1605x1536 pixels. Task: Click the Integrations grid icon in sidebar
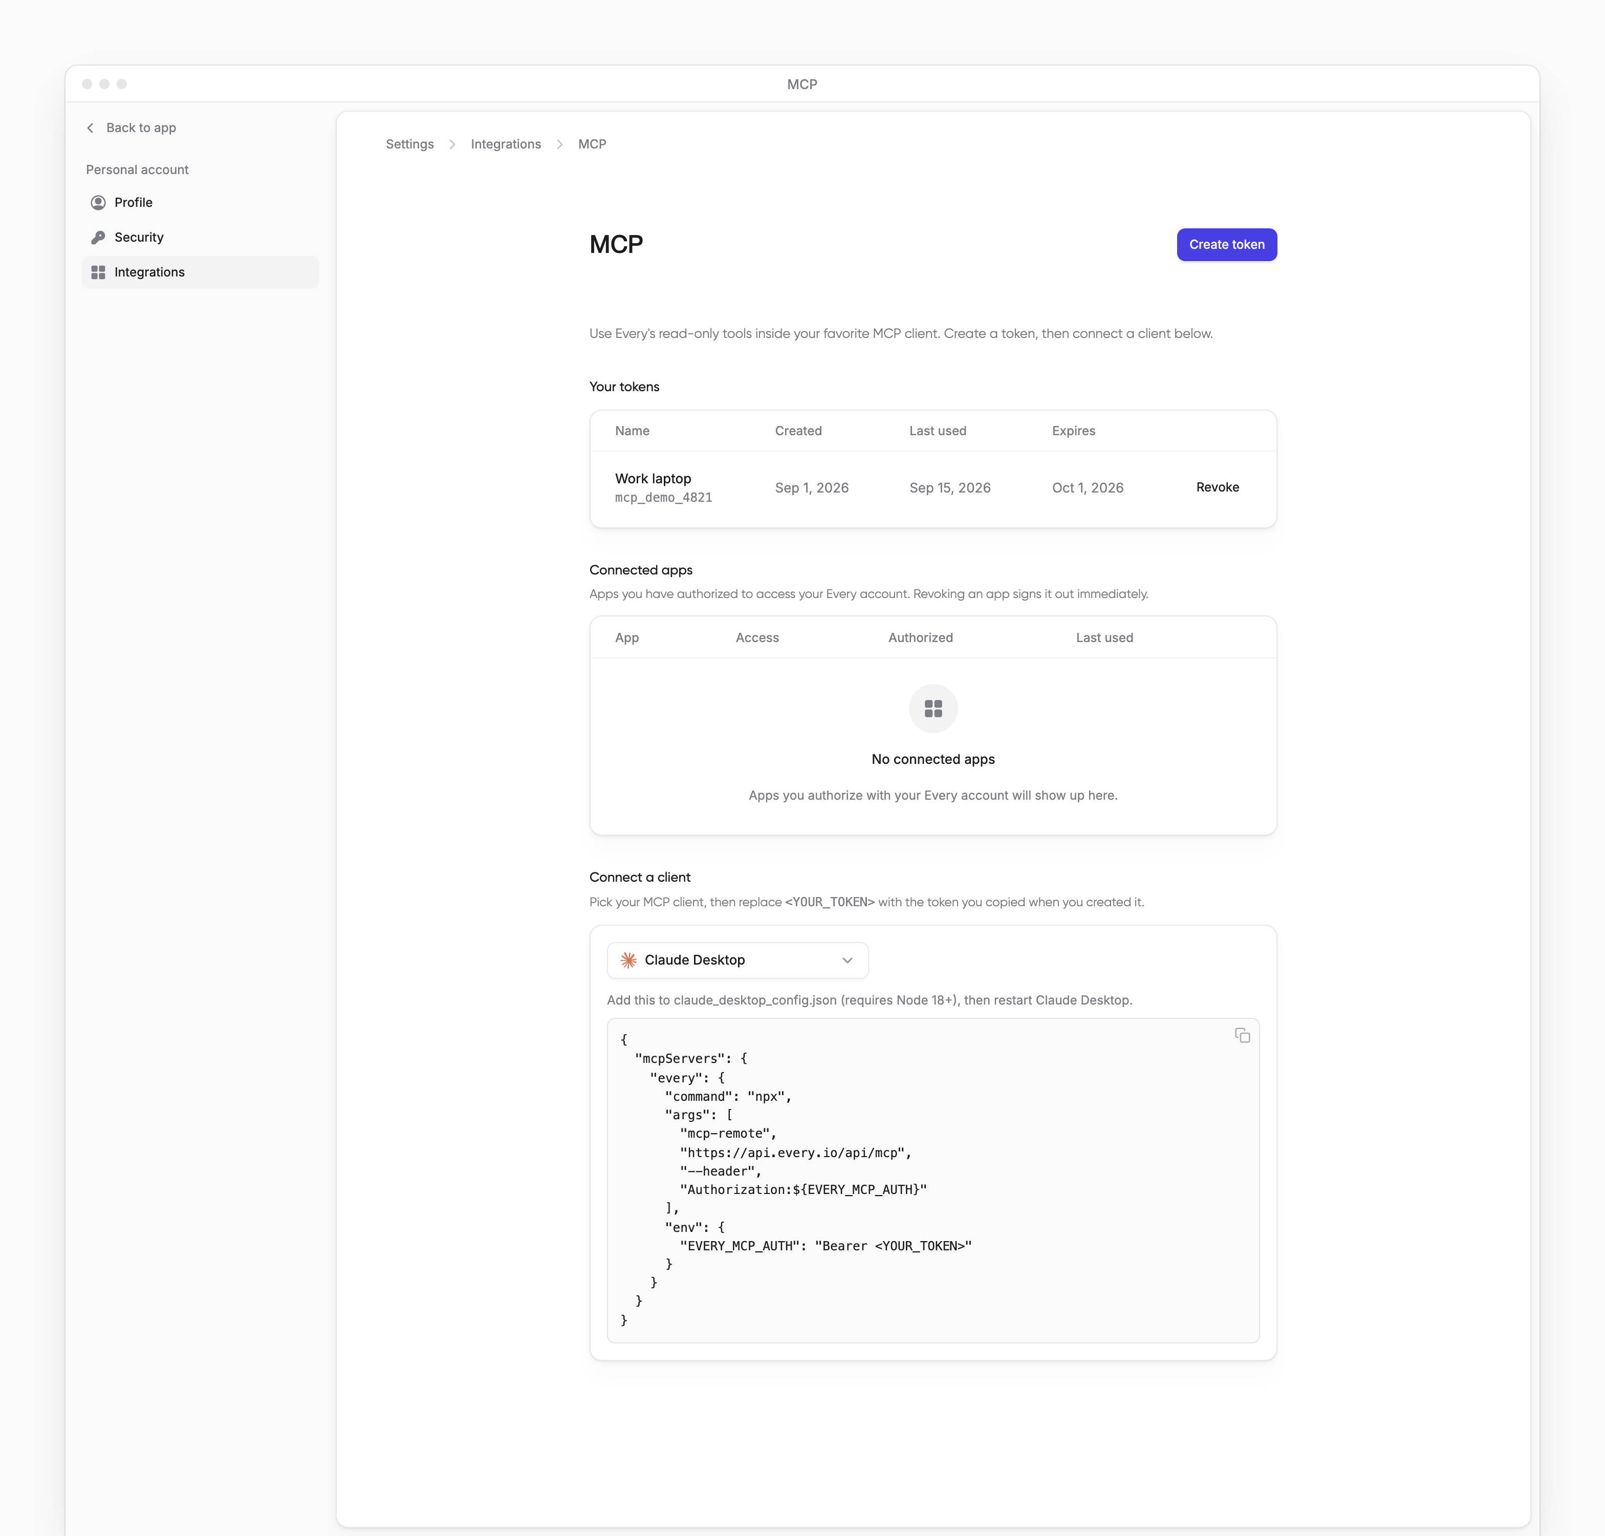[98, 272]
